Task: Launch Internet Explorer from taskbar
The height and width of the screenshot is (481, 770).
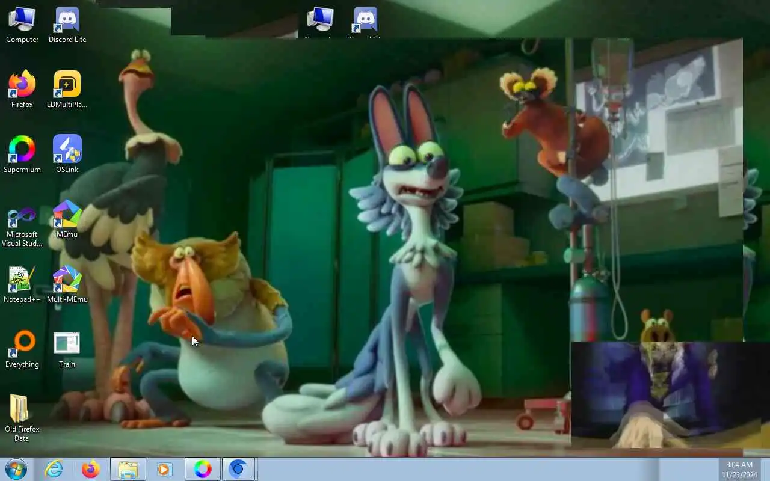Action: [x=54, y=469]
